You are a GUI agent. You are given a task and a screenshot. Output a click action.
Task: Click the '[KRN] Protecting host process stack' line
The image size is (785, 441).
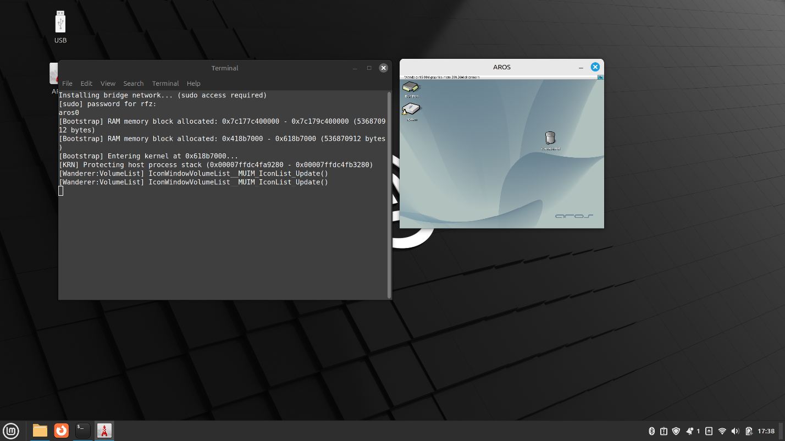click(215, 165)
